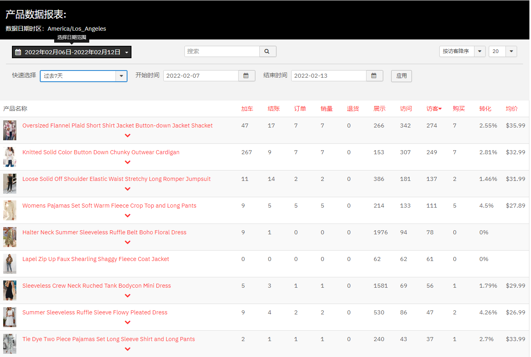531x357 pixels.
Task: Expand Womens Pajamas Set row chevron
Action: [x=127, y=216]
